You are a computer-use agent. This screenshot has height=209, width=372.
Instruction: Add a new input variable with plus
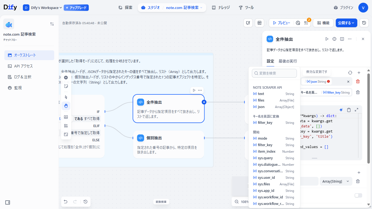(359, 73)
